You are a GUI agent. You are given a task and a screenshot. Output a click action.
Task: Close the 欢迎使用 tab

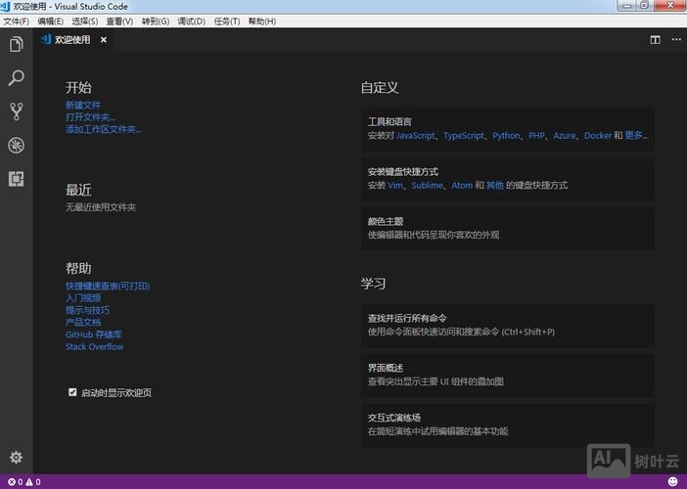[x=104, y=40]
